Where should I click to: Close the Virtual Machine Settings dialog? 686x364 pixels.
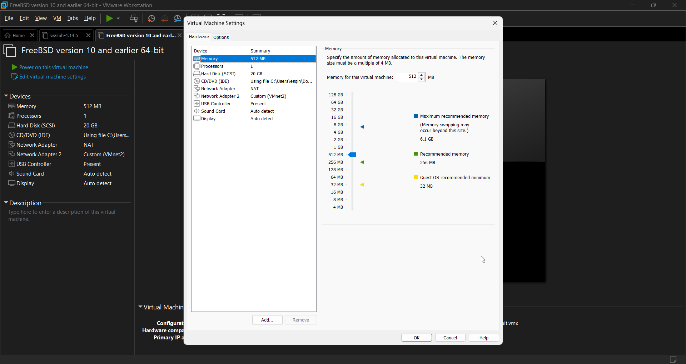[495, 23]
